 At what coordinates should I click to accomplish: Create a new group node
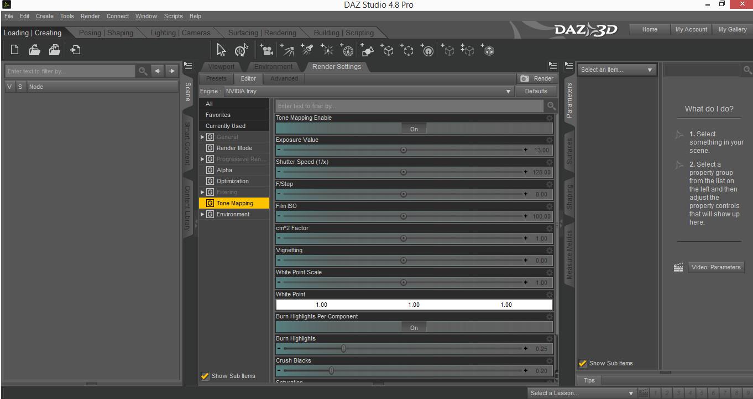point(407,51)
